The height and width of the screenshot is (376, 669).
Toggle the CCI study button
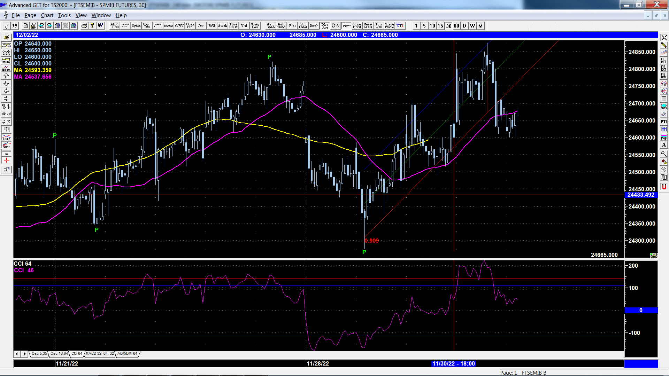125,26
